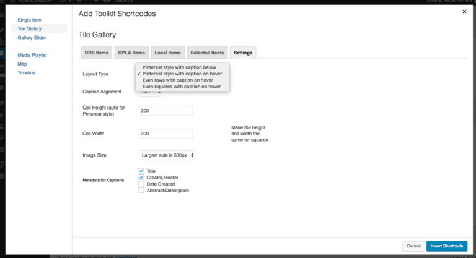Viewport: 476px width, 258px height.
Task: Uncheck the Creator,creator checkbox
Action: pyautogui.click(x=141, y=178)
